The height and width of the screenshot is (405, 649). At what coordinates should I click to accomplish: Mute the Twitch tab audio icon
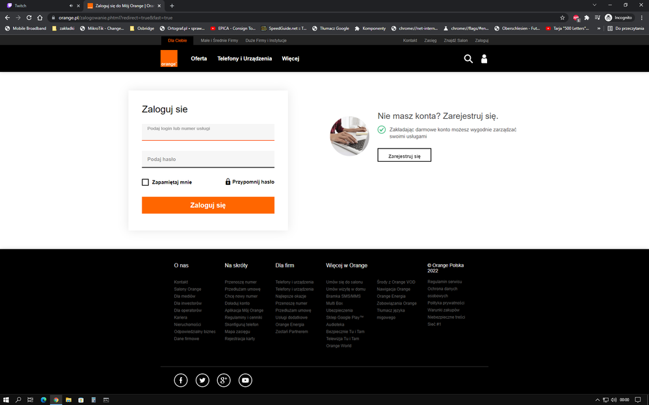click(71, 6)
